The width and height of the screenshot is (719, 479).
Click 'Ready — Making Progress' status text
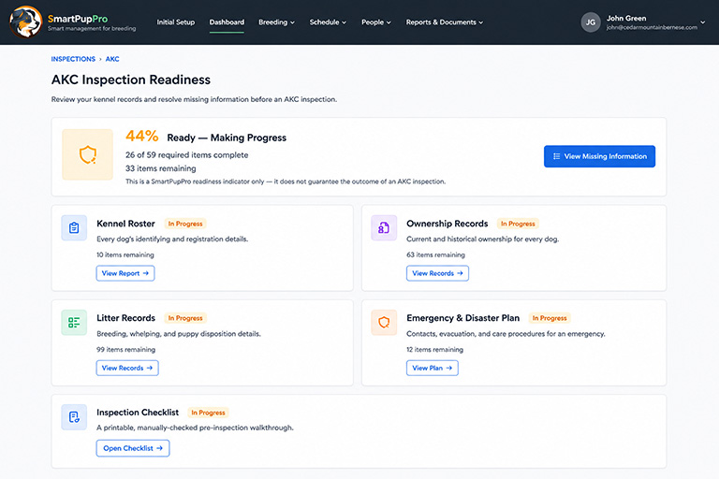(227, 138)
